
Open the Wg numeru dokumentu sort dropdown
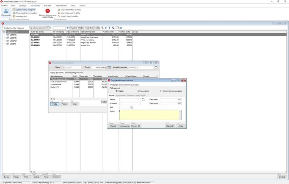48,28
